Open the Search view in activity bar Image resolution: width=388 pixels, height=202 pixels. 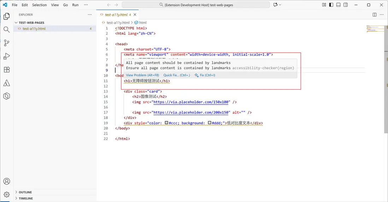coord(6,30)
